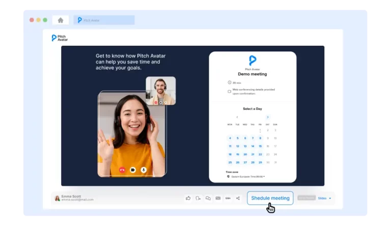Click the Shedule meeting button
391x226 pixels.
pos(270,198)
